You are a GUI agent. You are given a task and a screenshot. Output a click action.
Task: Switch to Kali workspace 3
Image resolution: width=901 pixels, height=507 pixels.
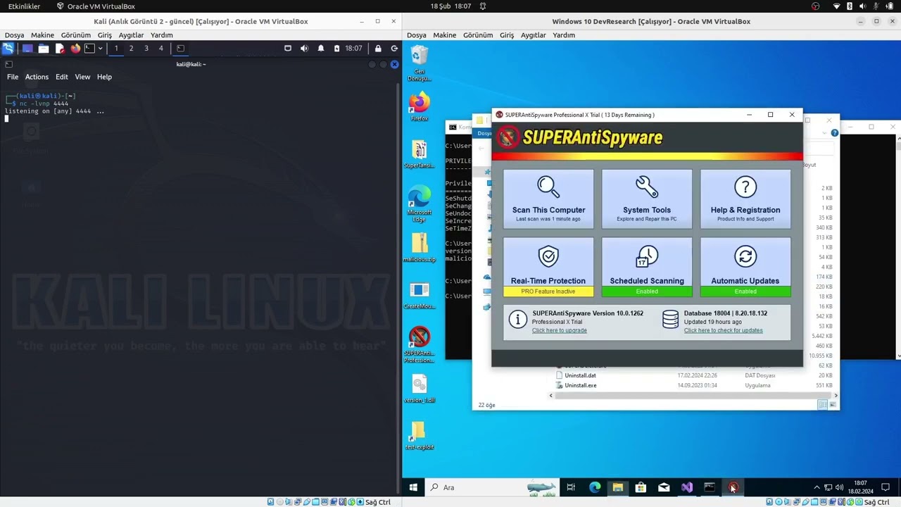click(x=146, y=49)
